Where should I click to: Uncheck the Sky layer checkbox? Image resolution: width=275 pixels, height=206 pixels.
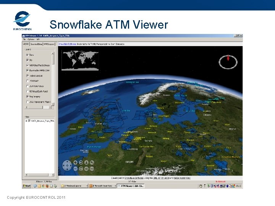(x=27, y=60)
